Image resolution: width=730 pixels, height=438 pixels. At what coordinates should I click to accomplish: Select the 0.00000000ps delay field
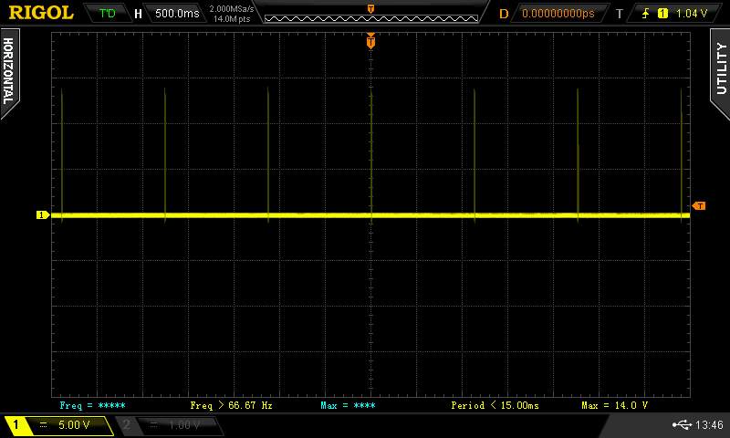click(x=558, y=14)
